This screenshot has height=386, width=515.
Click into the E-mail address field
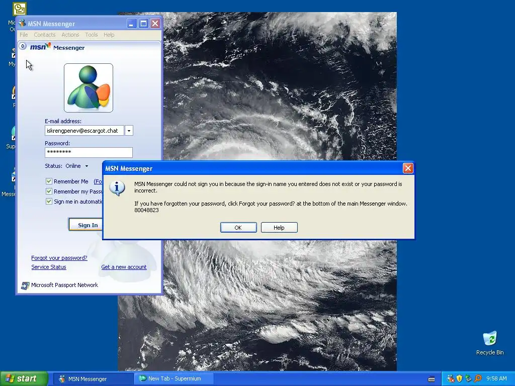[x=84, y=131]
